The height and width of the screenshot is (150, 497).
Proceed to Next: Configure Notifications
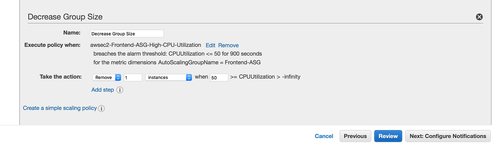click(448, 136)
